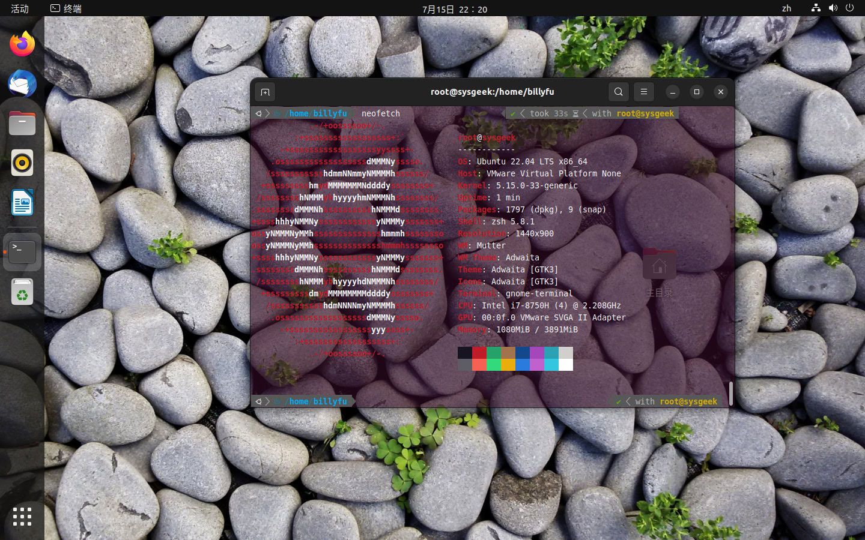Click the '5.15.0-33-generic' kernel text
The width and height of the screenshot is (865, 540).
[x=537, y=185]
